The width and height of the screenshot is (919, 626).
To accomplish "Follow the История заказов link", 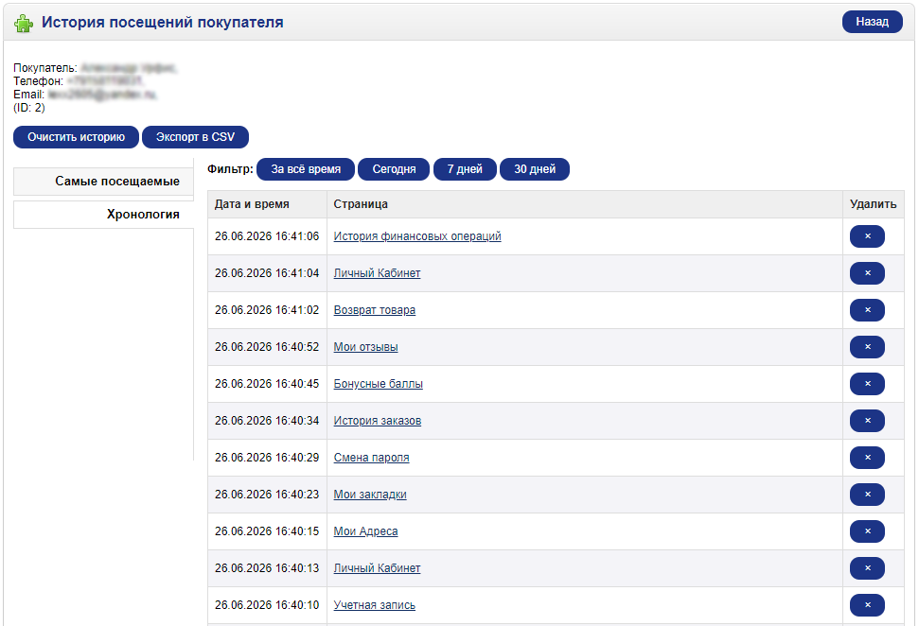I will pyautogui.click(x=378, y=421).
